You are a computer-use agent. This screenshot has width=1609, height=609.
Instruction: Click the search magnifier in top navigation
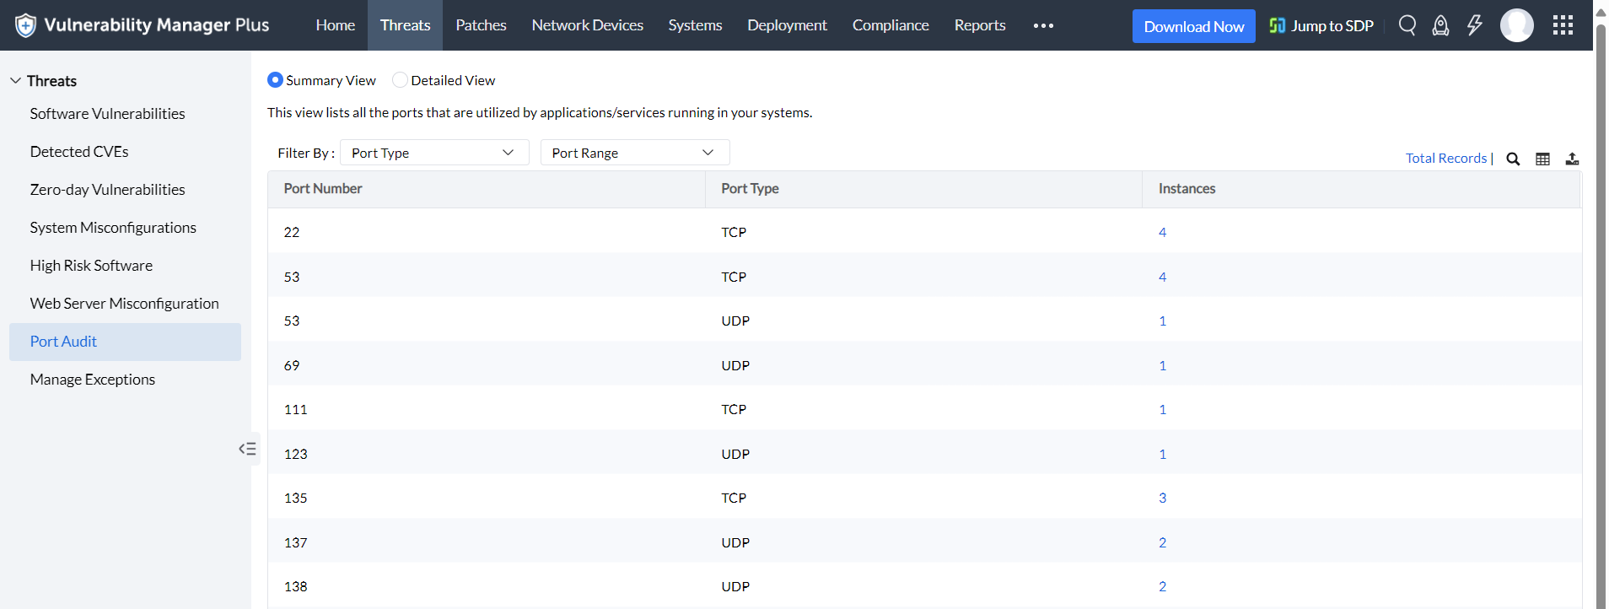tap(1407, 25)
